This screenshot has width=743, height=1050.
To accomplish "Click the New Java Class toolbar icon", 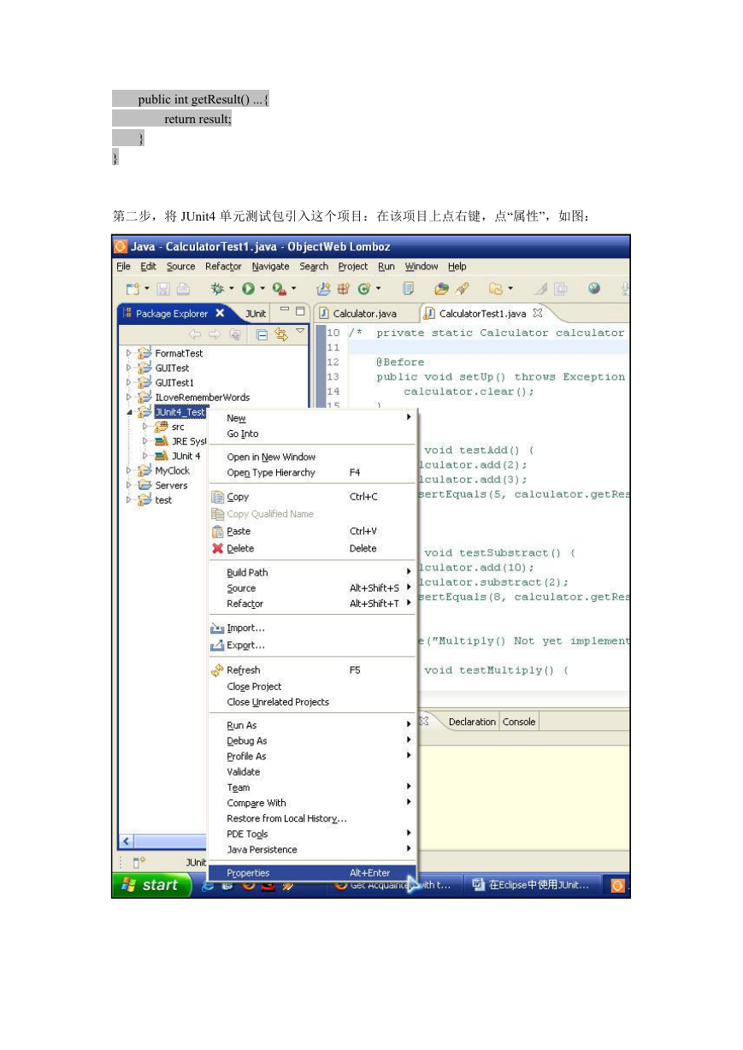I will click(363, 290).
